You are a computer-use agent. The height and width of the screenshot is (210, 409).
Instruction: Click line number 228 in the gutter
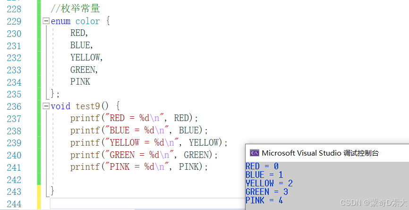(14, 9)
